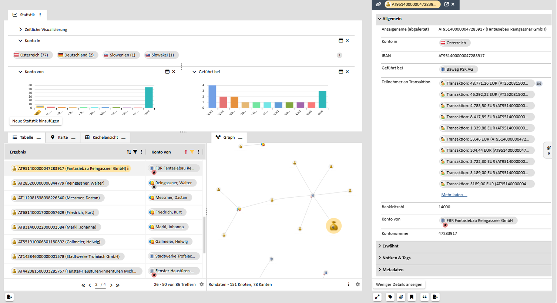This screenshot has height=303, width=557.
Task: Minimize the Kachelansicht view
Action: [124, 138]
